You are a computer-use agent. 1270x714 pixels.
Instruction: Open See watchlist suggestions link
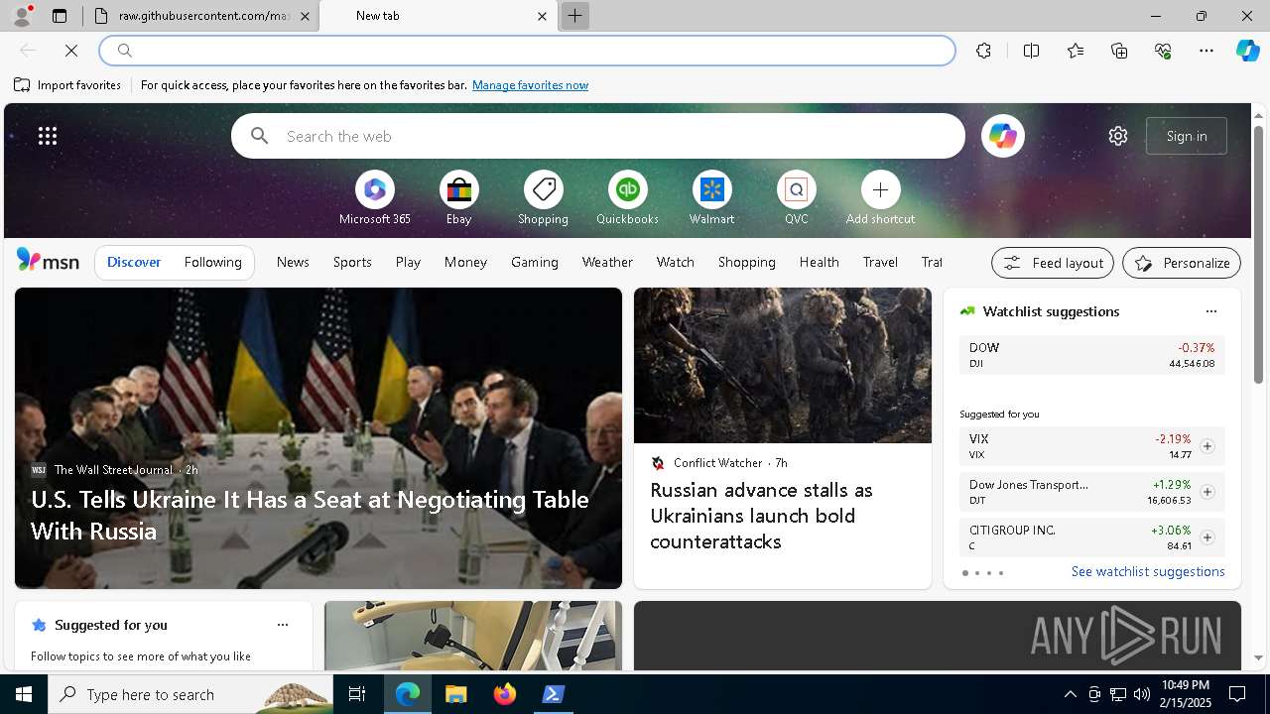[x=1148, y=571]
